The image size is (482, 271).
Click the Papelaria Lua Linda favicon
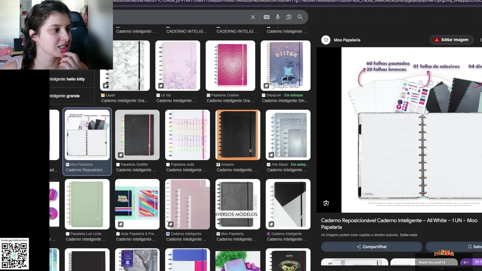coord(68,234)
